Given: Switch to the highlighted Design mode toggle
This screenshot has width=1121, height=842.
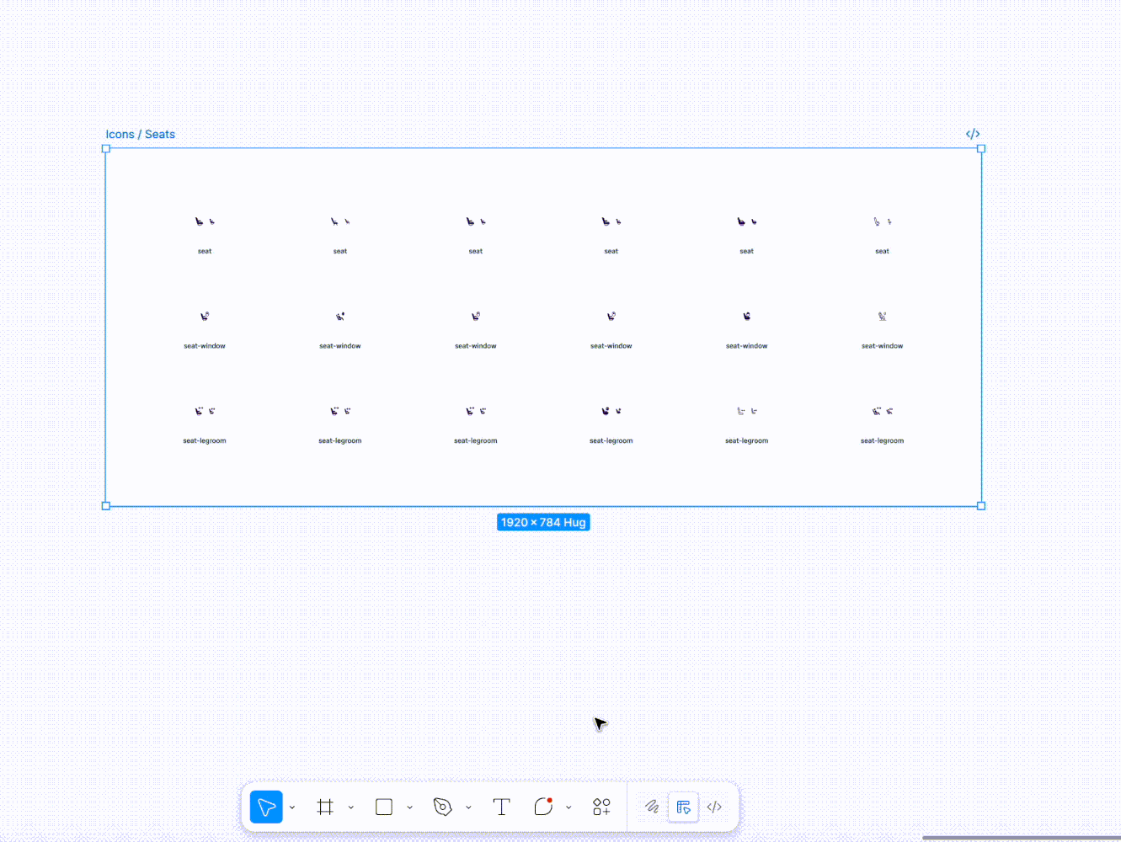Looking at the screenshot, I should 683,807.
